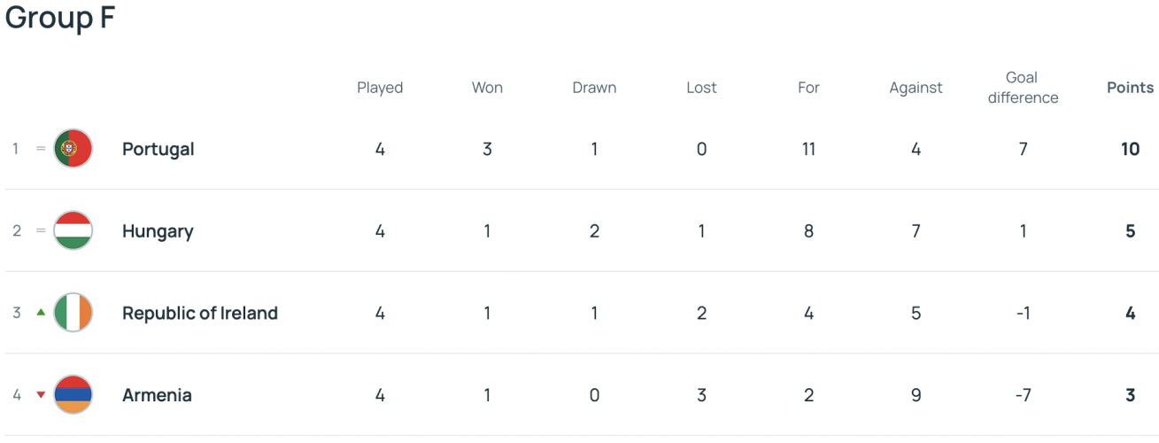Click the Played column header

pyautogui.click(x=380, y=88)
